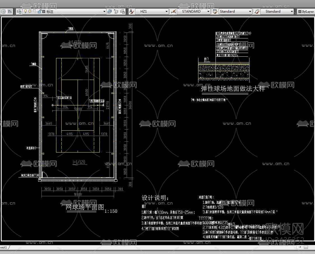Click the 5485 court dimension text
315x254 pixels.
[x=87, y=69]
